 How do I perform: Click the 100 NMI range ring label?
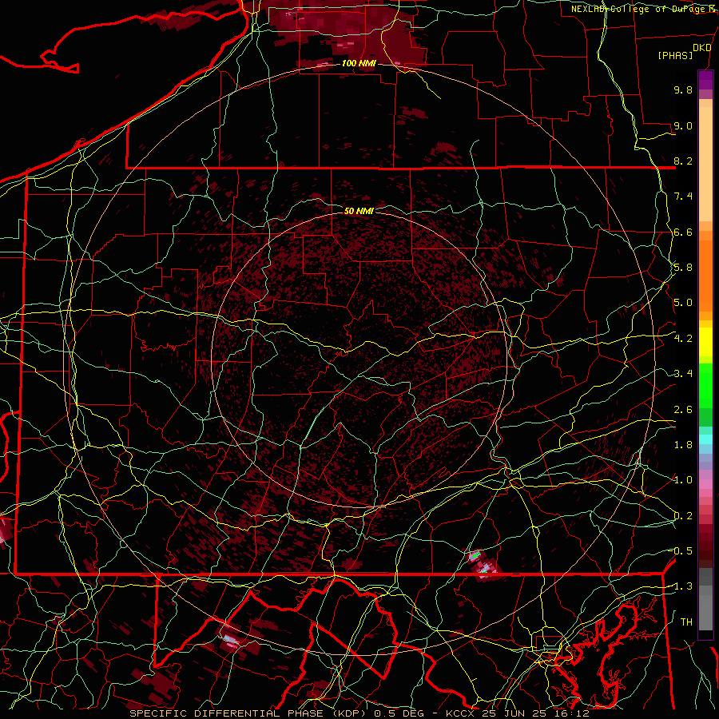[x=359, y=63]
